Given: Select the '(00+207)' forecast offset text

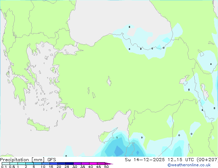Looking at the screenshot, I should pyautogui.click(x=207, y=160).
